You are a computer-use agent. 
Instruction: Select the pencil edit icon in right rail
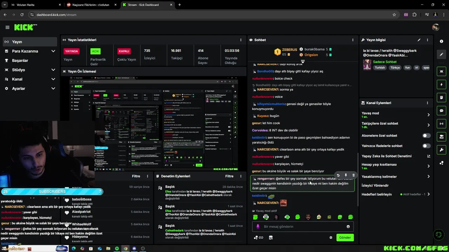[441, 54]
